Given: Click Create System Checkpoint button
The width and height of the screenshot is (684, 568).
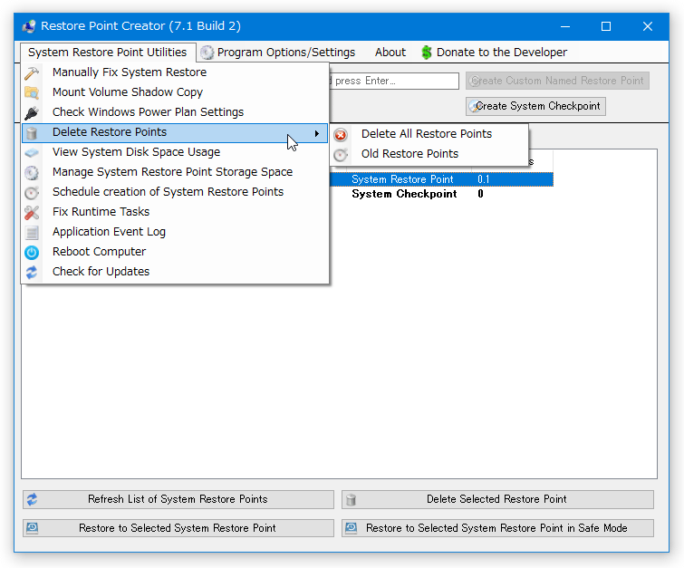Looking at the screenshot, I should [x=535, y=107].
